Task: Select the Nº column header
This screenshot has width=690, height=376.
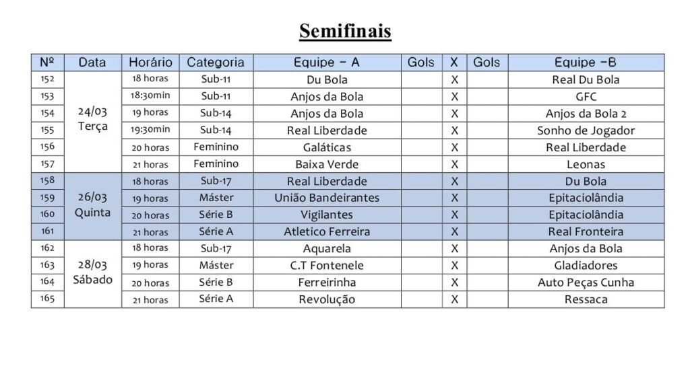Action: point(47,63)
